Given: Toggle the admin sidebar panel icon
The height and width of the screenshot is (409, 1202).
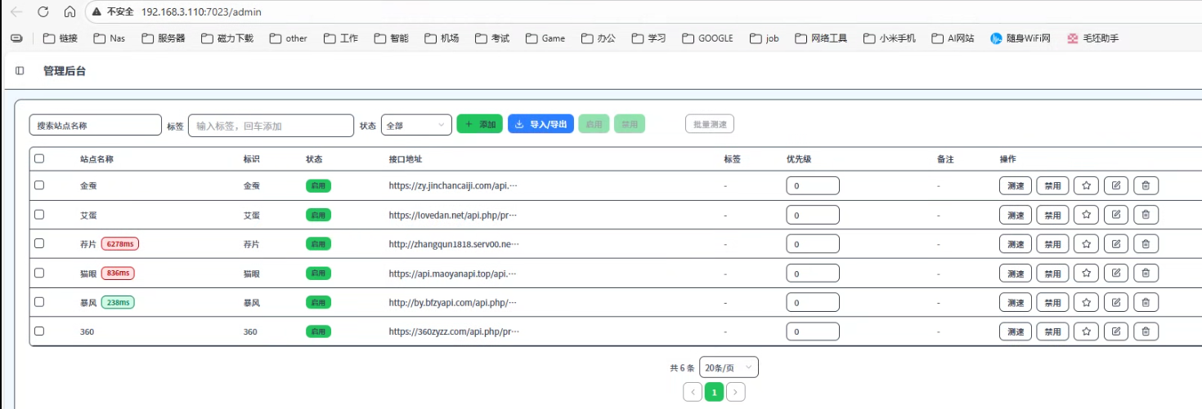Looking at the screenshot, I should 20,71.
